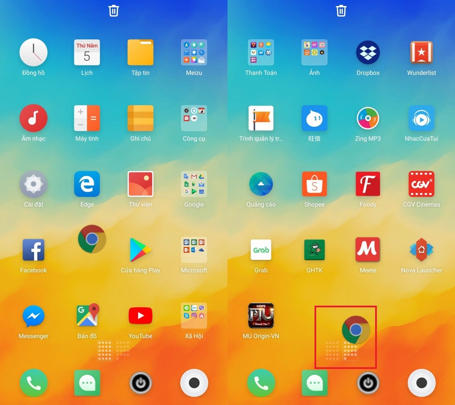The image size is (455, 405).
Task: Tap the power button icon in the right dock
Action: click(368, 383)
